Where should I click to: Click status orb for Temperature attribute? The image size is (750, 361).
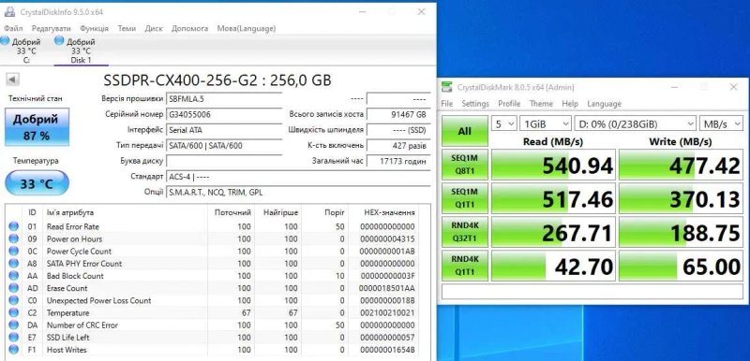pyautogui.click(x=14, y=312)
